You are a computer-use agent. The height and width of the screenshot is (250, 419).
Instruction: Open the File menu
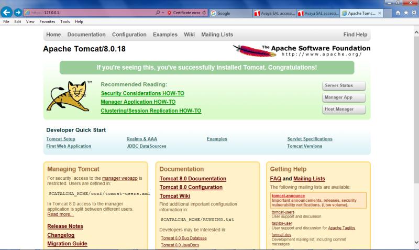point(6,21)
